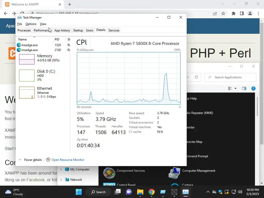
Task: Select the Ethernet thumbnail graph
Action: click(x=27, y=93)
